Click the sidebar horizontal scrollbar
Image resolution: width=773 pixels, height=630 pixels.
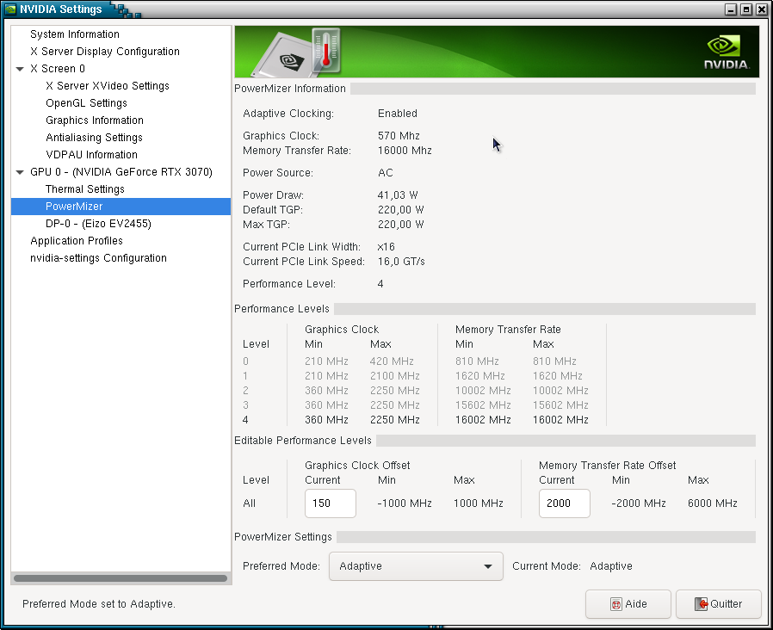[x=121, y=578]
